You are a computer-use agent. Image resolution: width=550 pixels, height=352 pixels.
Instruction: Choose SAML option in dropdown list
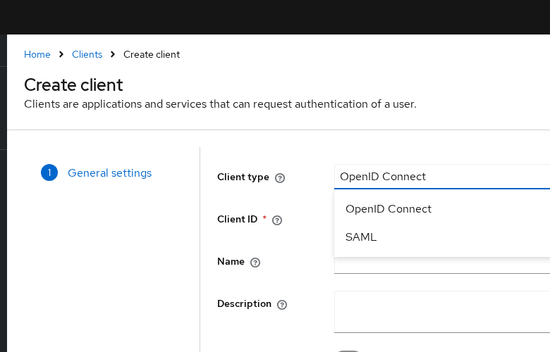click(442, 237)
